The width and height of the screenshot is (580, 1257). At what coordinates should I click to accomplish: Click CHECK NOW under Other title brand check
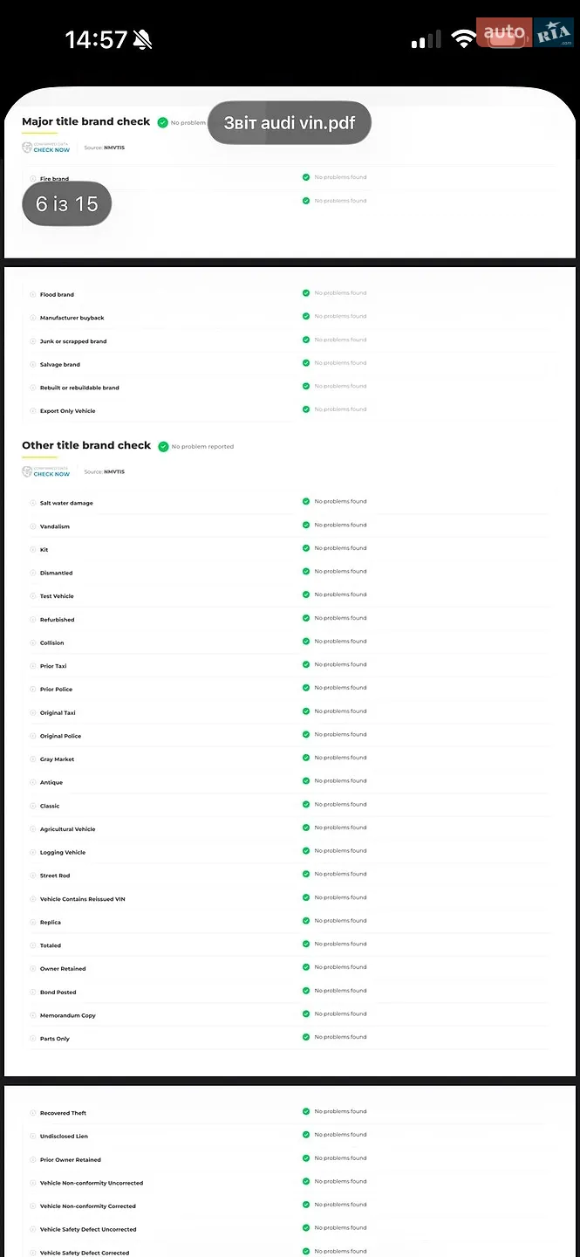pyautogui.click(x=51, y=474)
